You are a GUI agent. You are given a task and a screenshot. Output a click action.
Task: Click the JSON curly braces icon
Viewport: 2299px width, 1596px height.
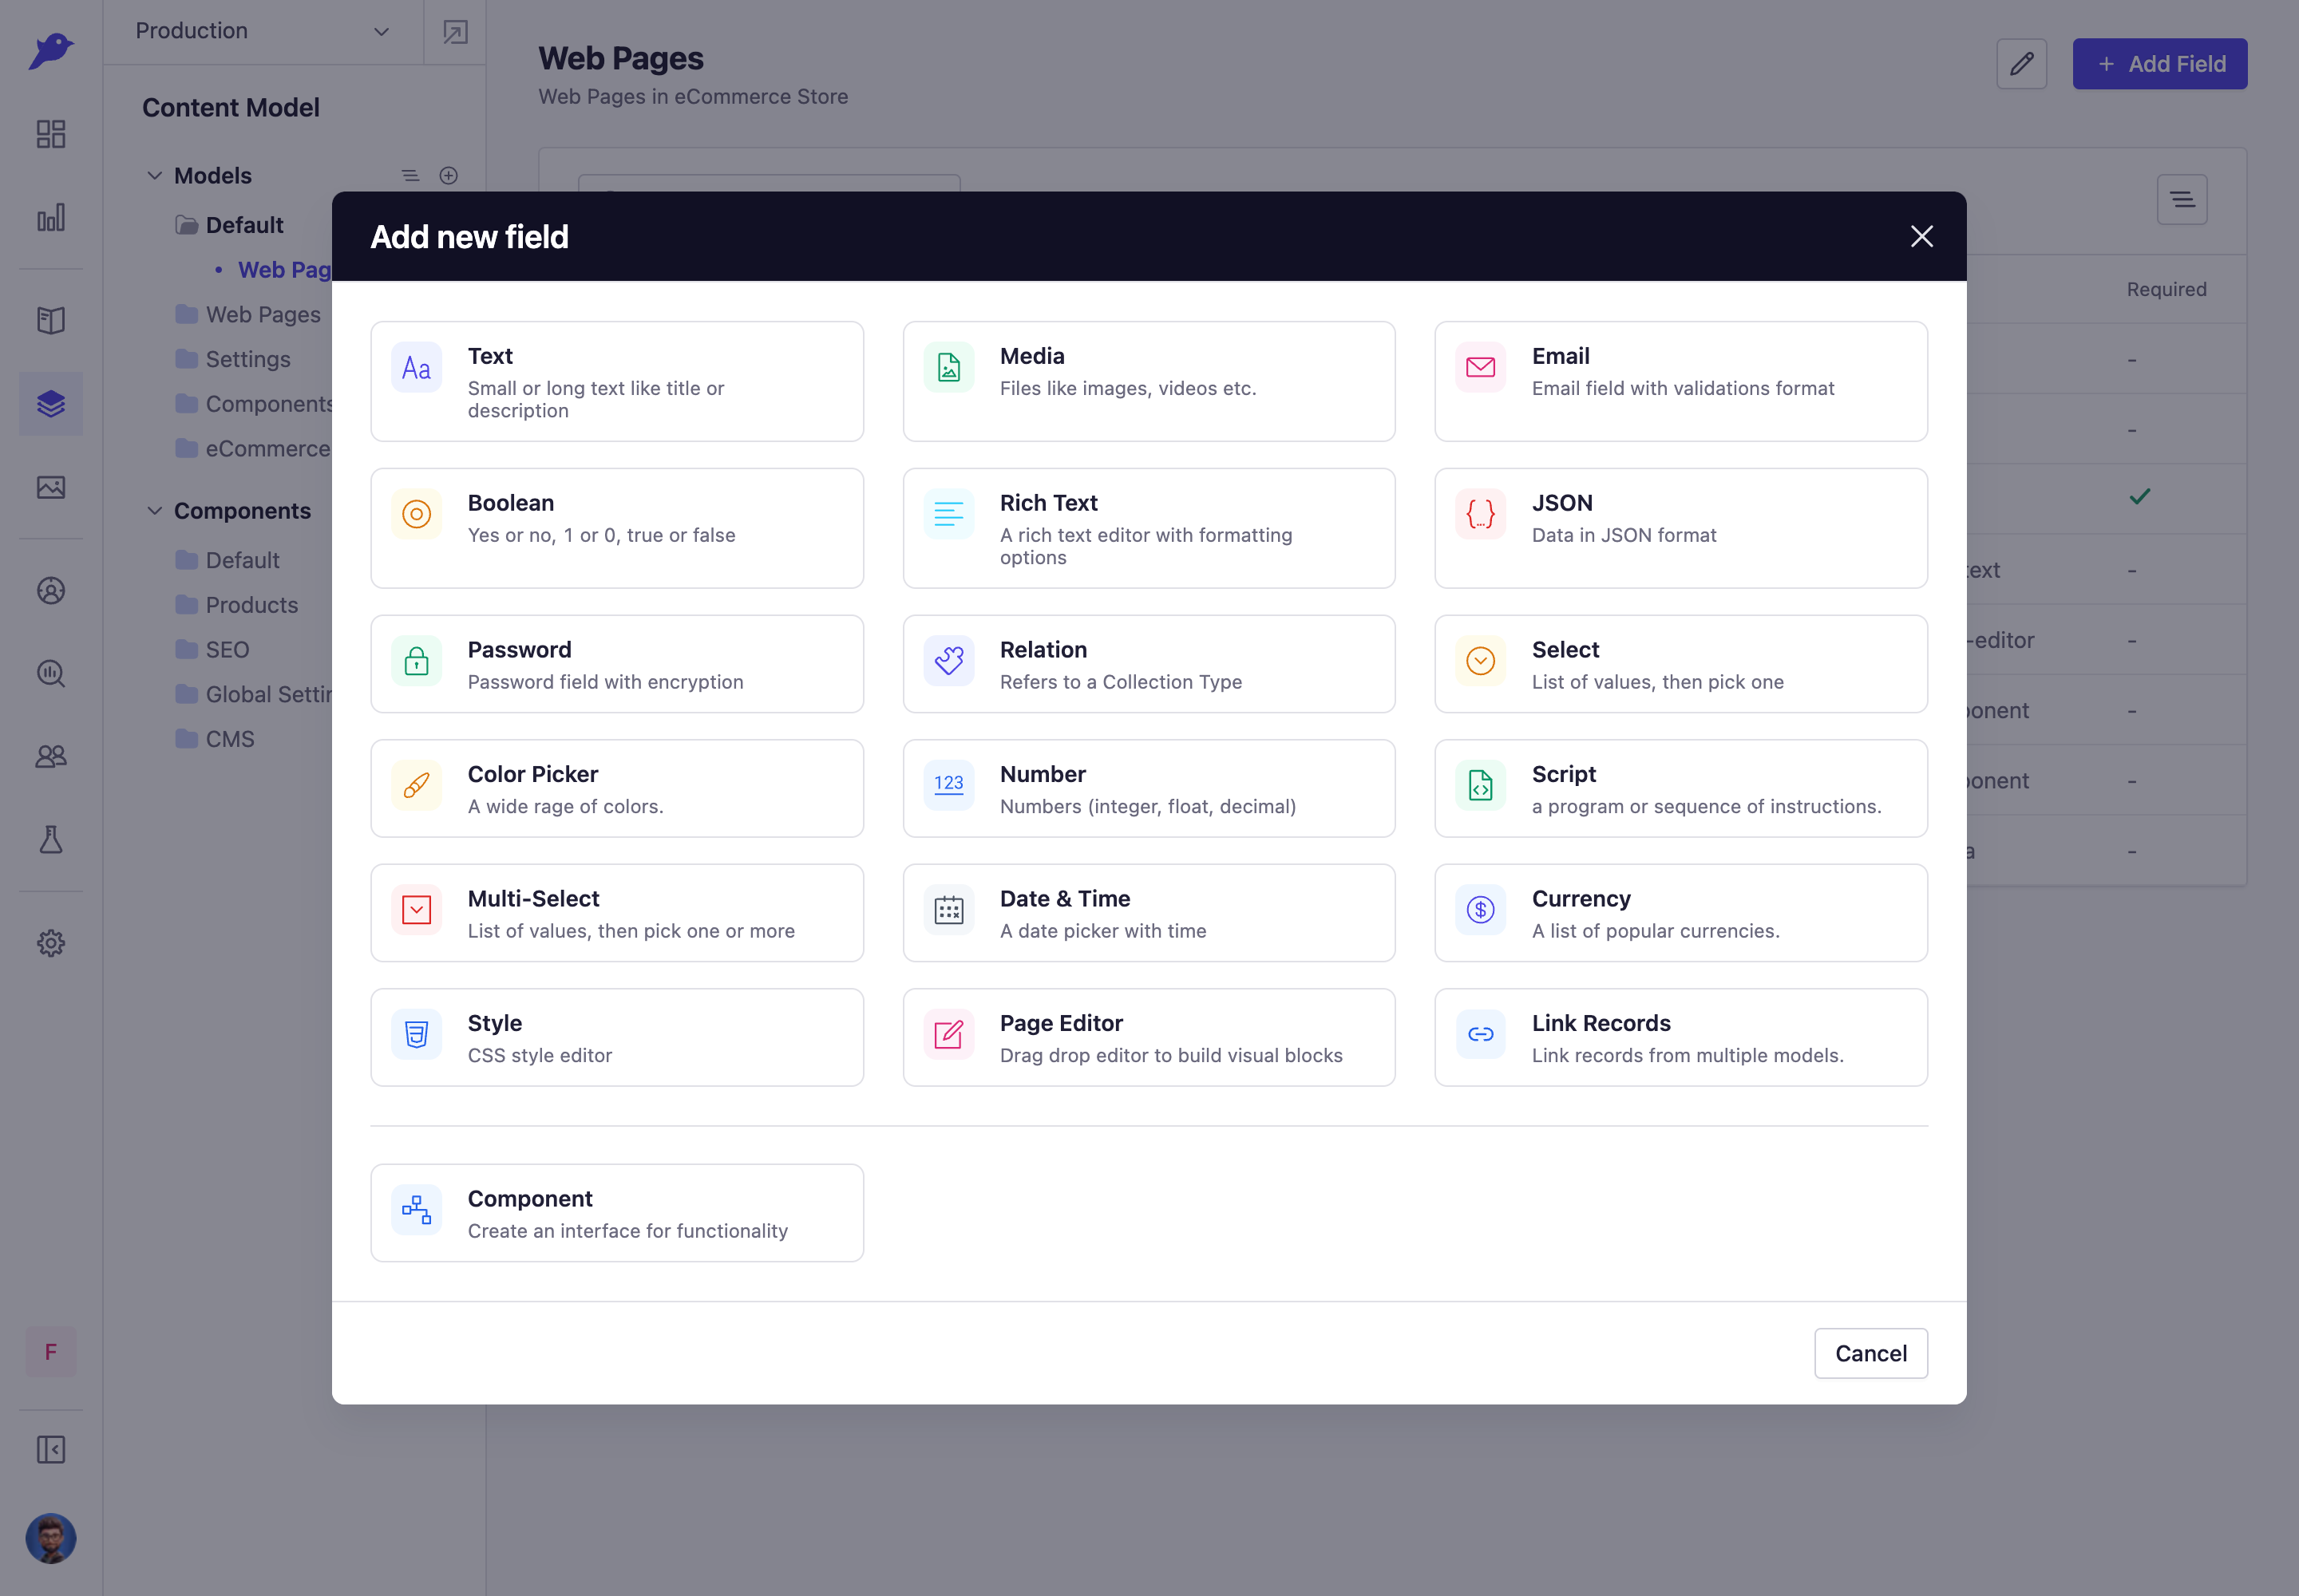point(1481,514)
